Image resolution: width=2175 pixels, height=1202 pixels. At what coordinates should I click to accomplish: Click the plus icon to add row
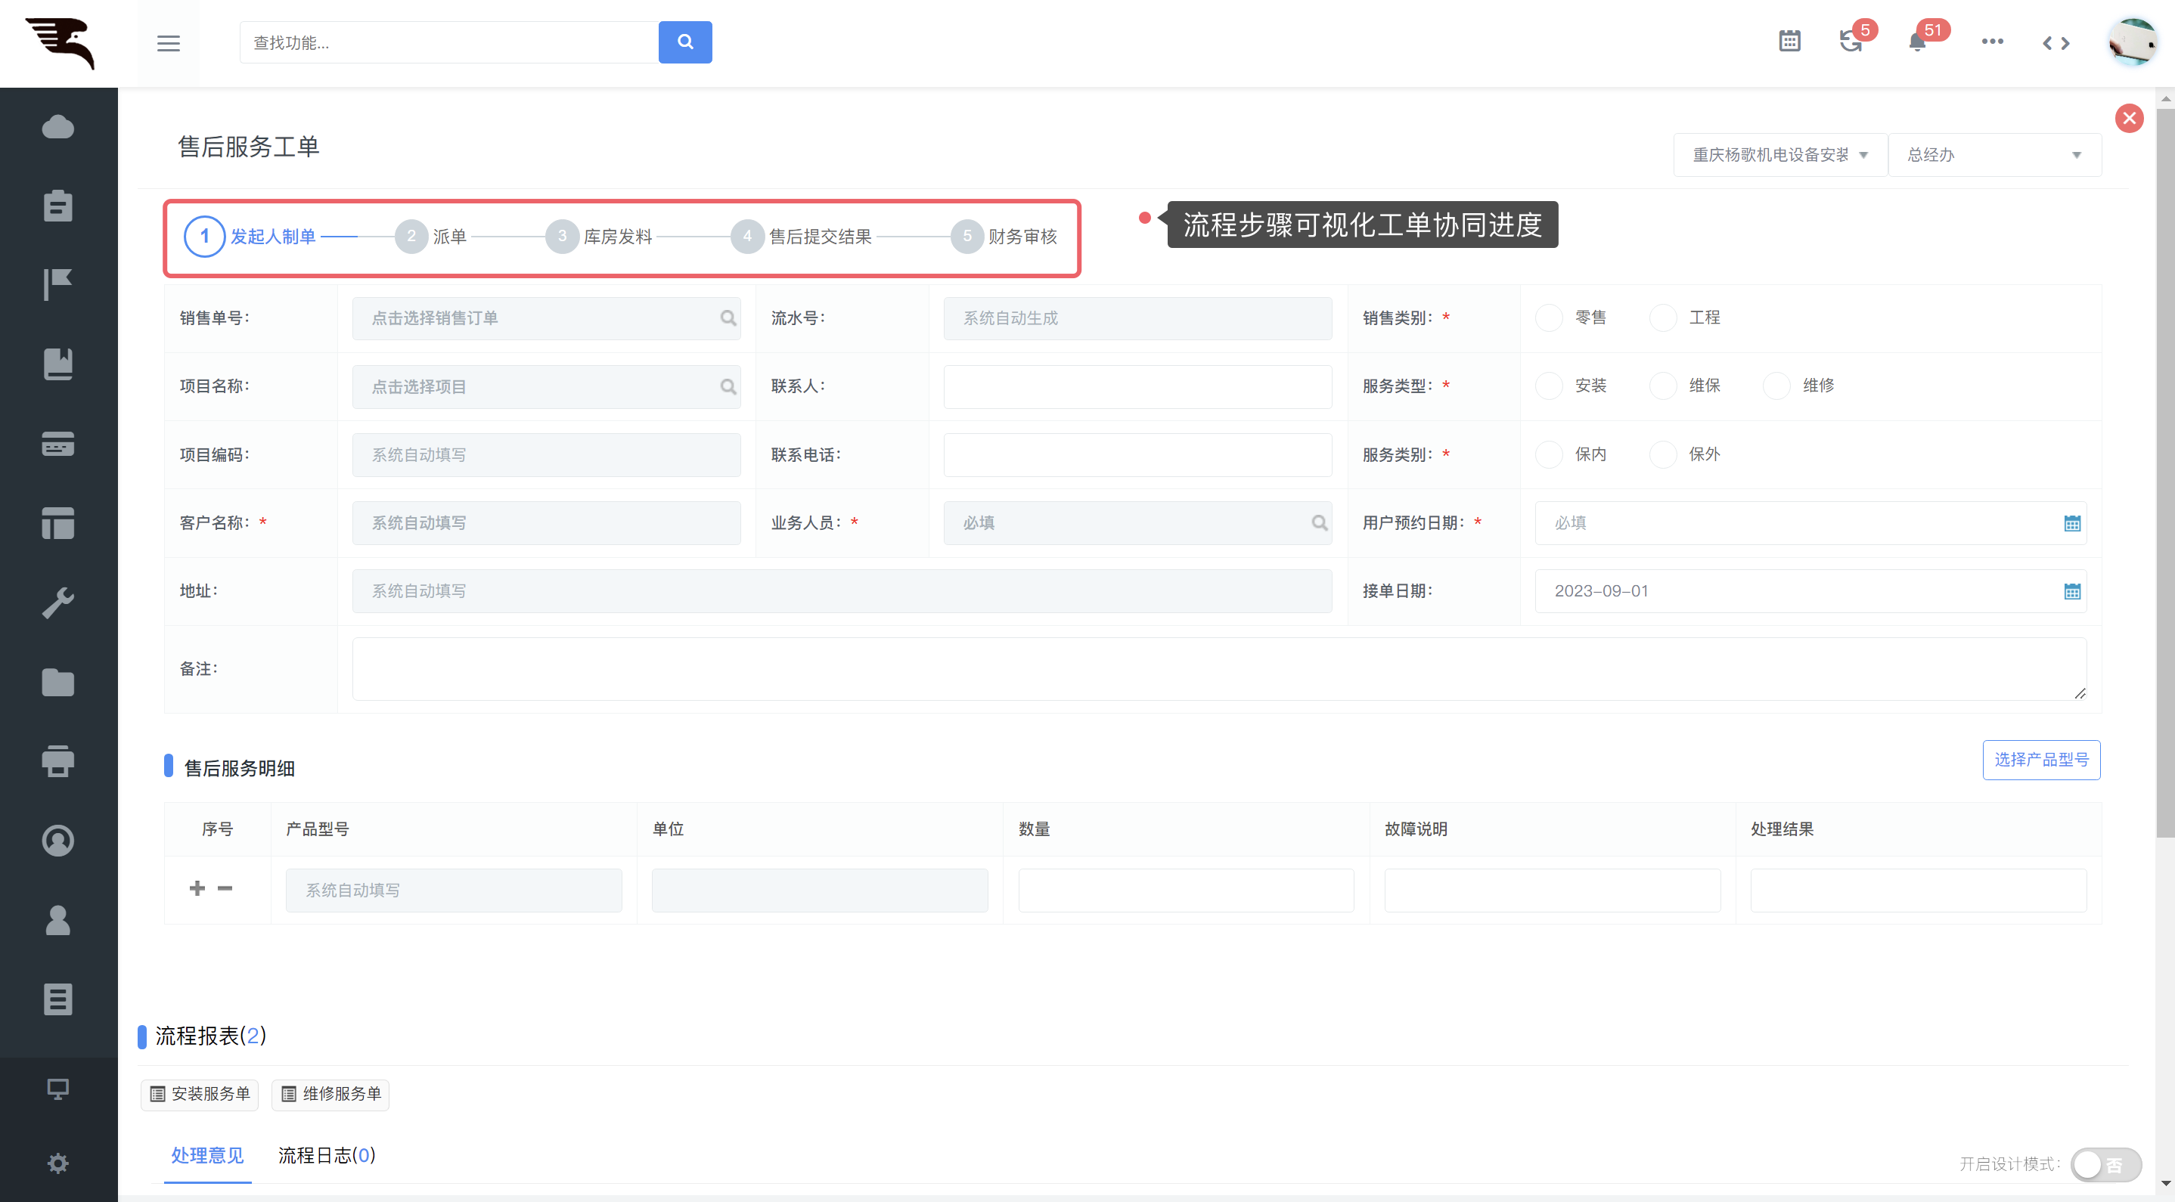(x=197, y=888)
